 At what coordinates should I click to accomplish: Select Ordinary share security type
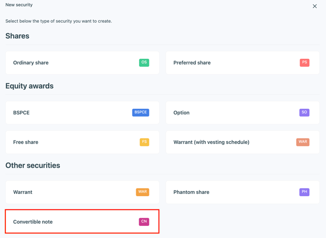[x=31, y=63]
